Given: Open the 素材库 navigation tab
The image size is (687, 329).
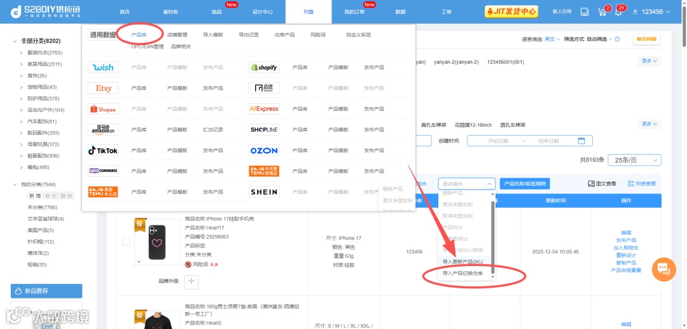Looking at the screenshot, I should click(x=170, y=12).
